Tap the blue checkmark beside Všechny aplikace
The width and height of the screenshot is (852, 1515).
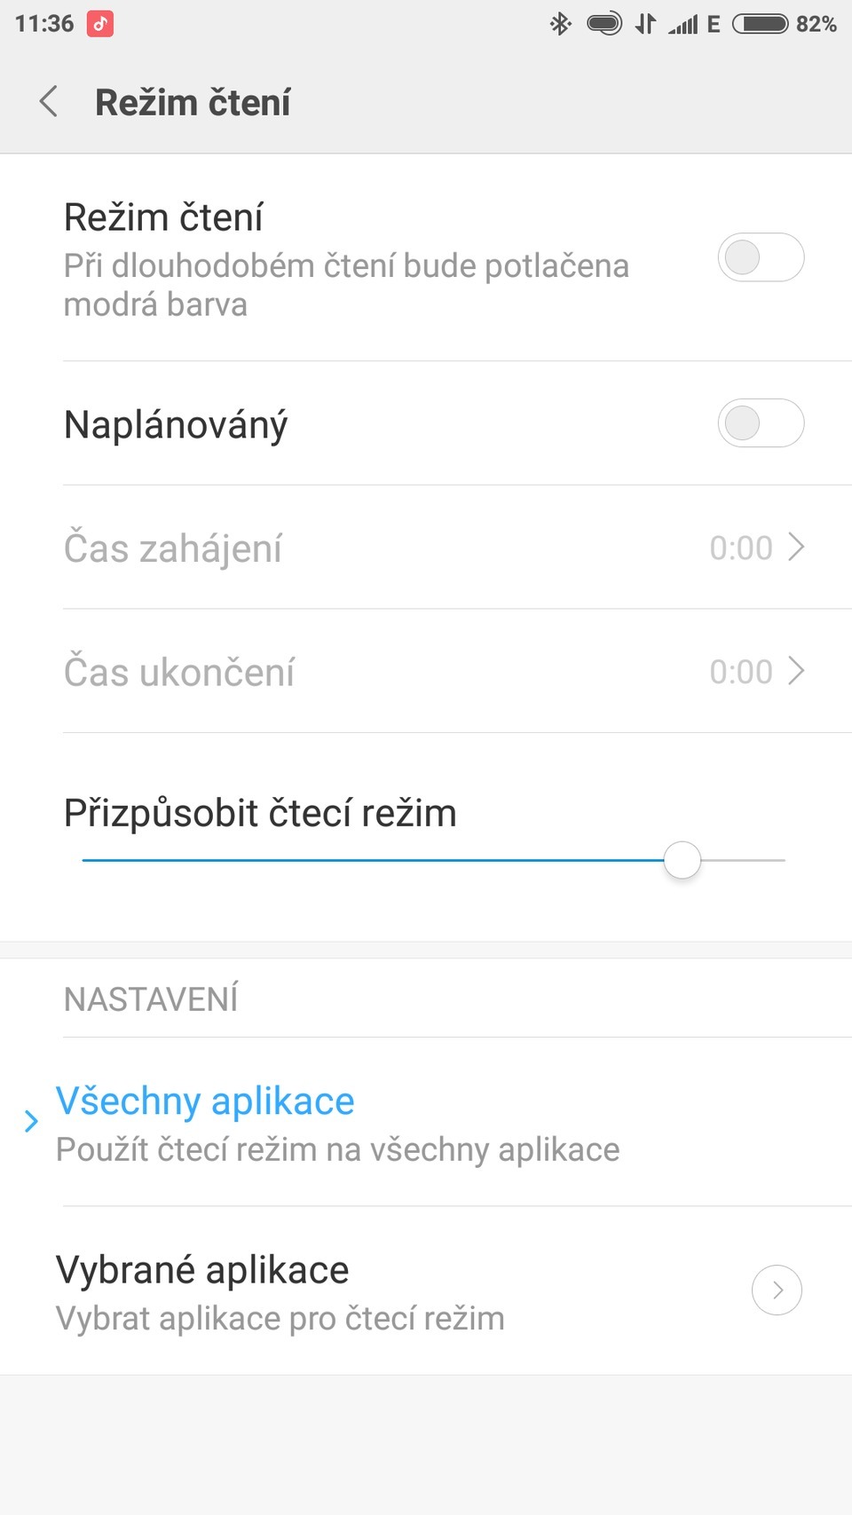point(31,1122)
